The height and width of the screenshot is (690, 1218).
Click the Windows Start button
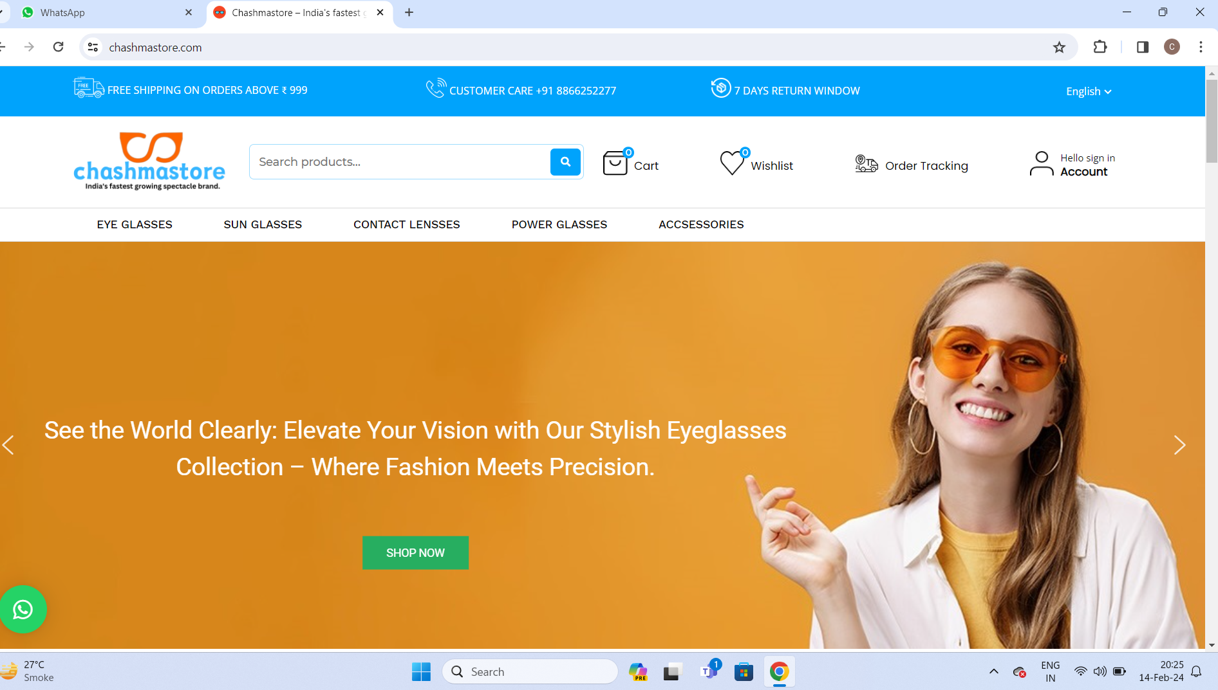[x=421, y=672]
